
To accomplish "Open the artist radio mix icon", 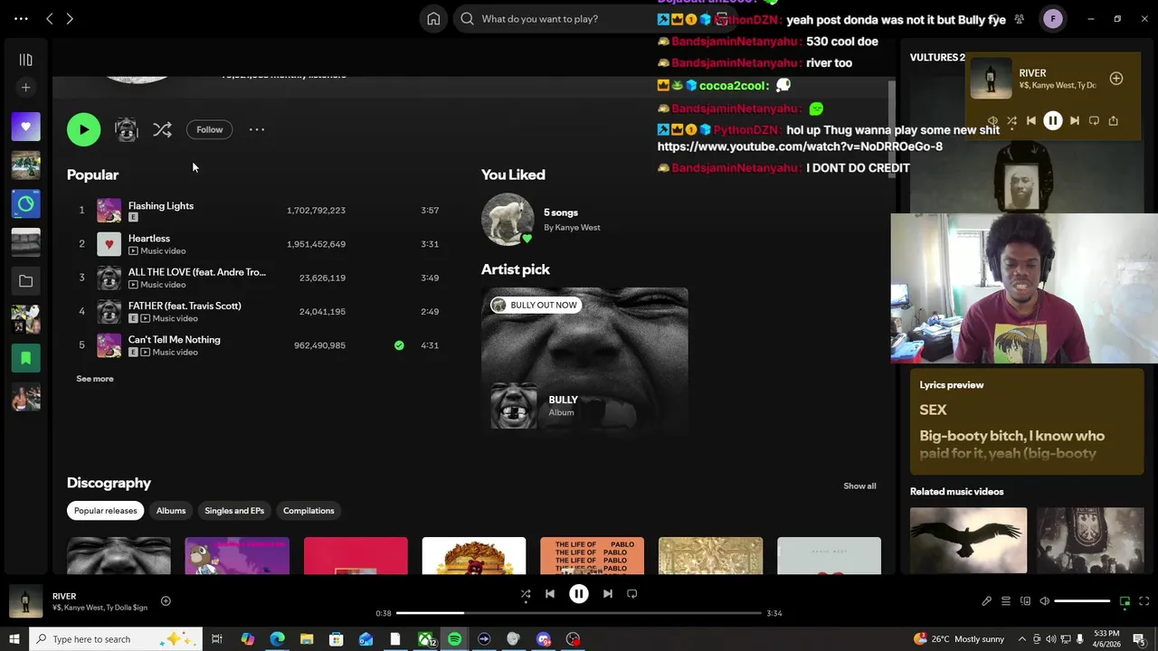I will pyautogui.click(x=127, y=130).
